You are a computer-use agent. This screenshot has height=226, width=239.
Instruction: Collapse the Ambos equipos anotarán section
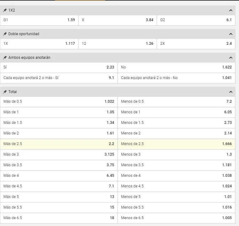point(231,58)
